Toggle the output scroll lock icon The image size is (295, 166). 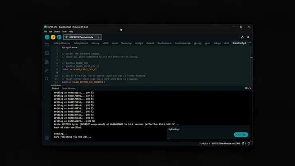[250, 88]
